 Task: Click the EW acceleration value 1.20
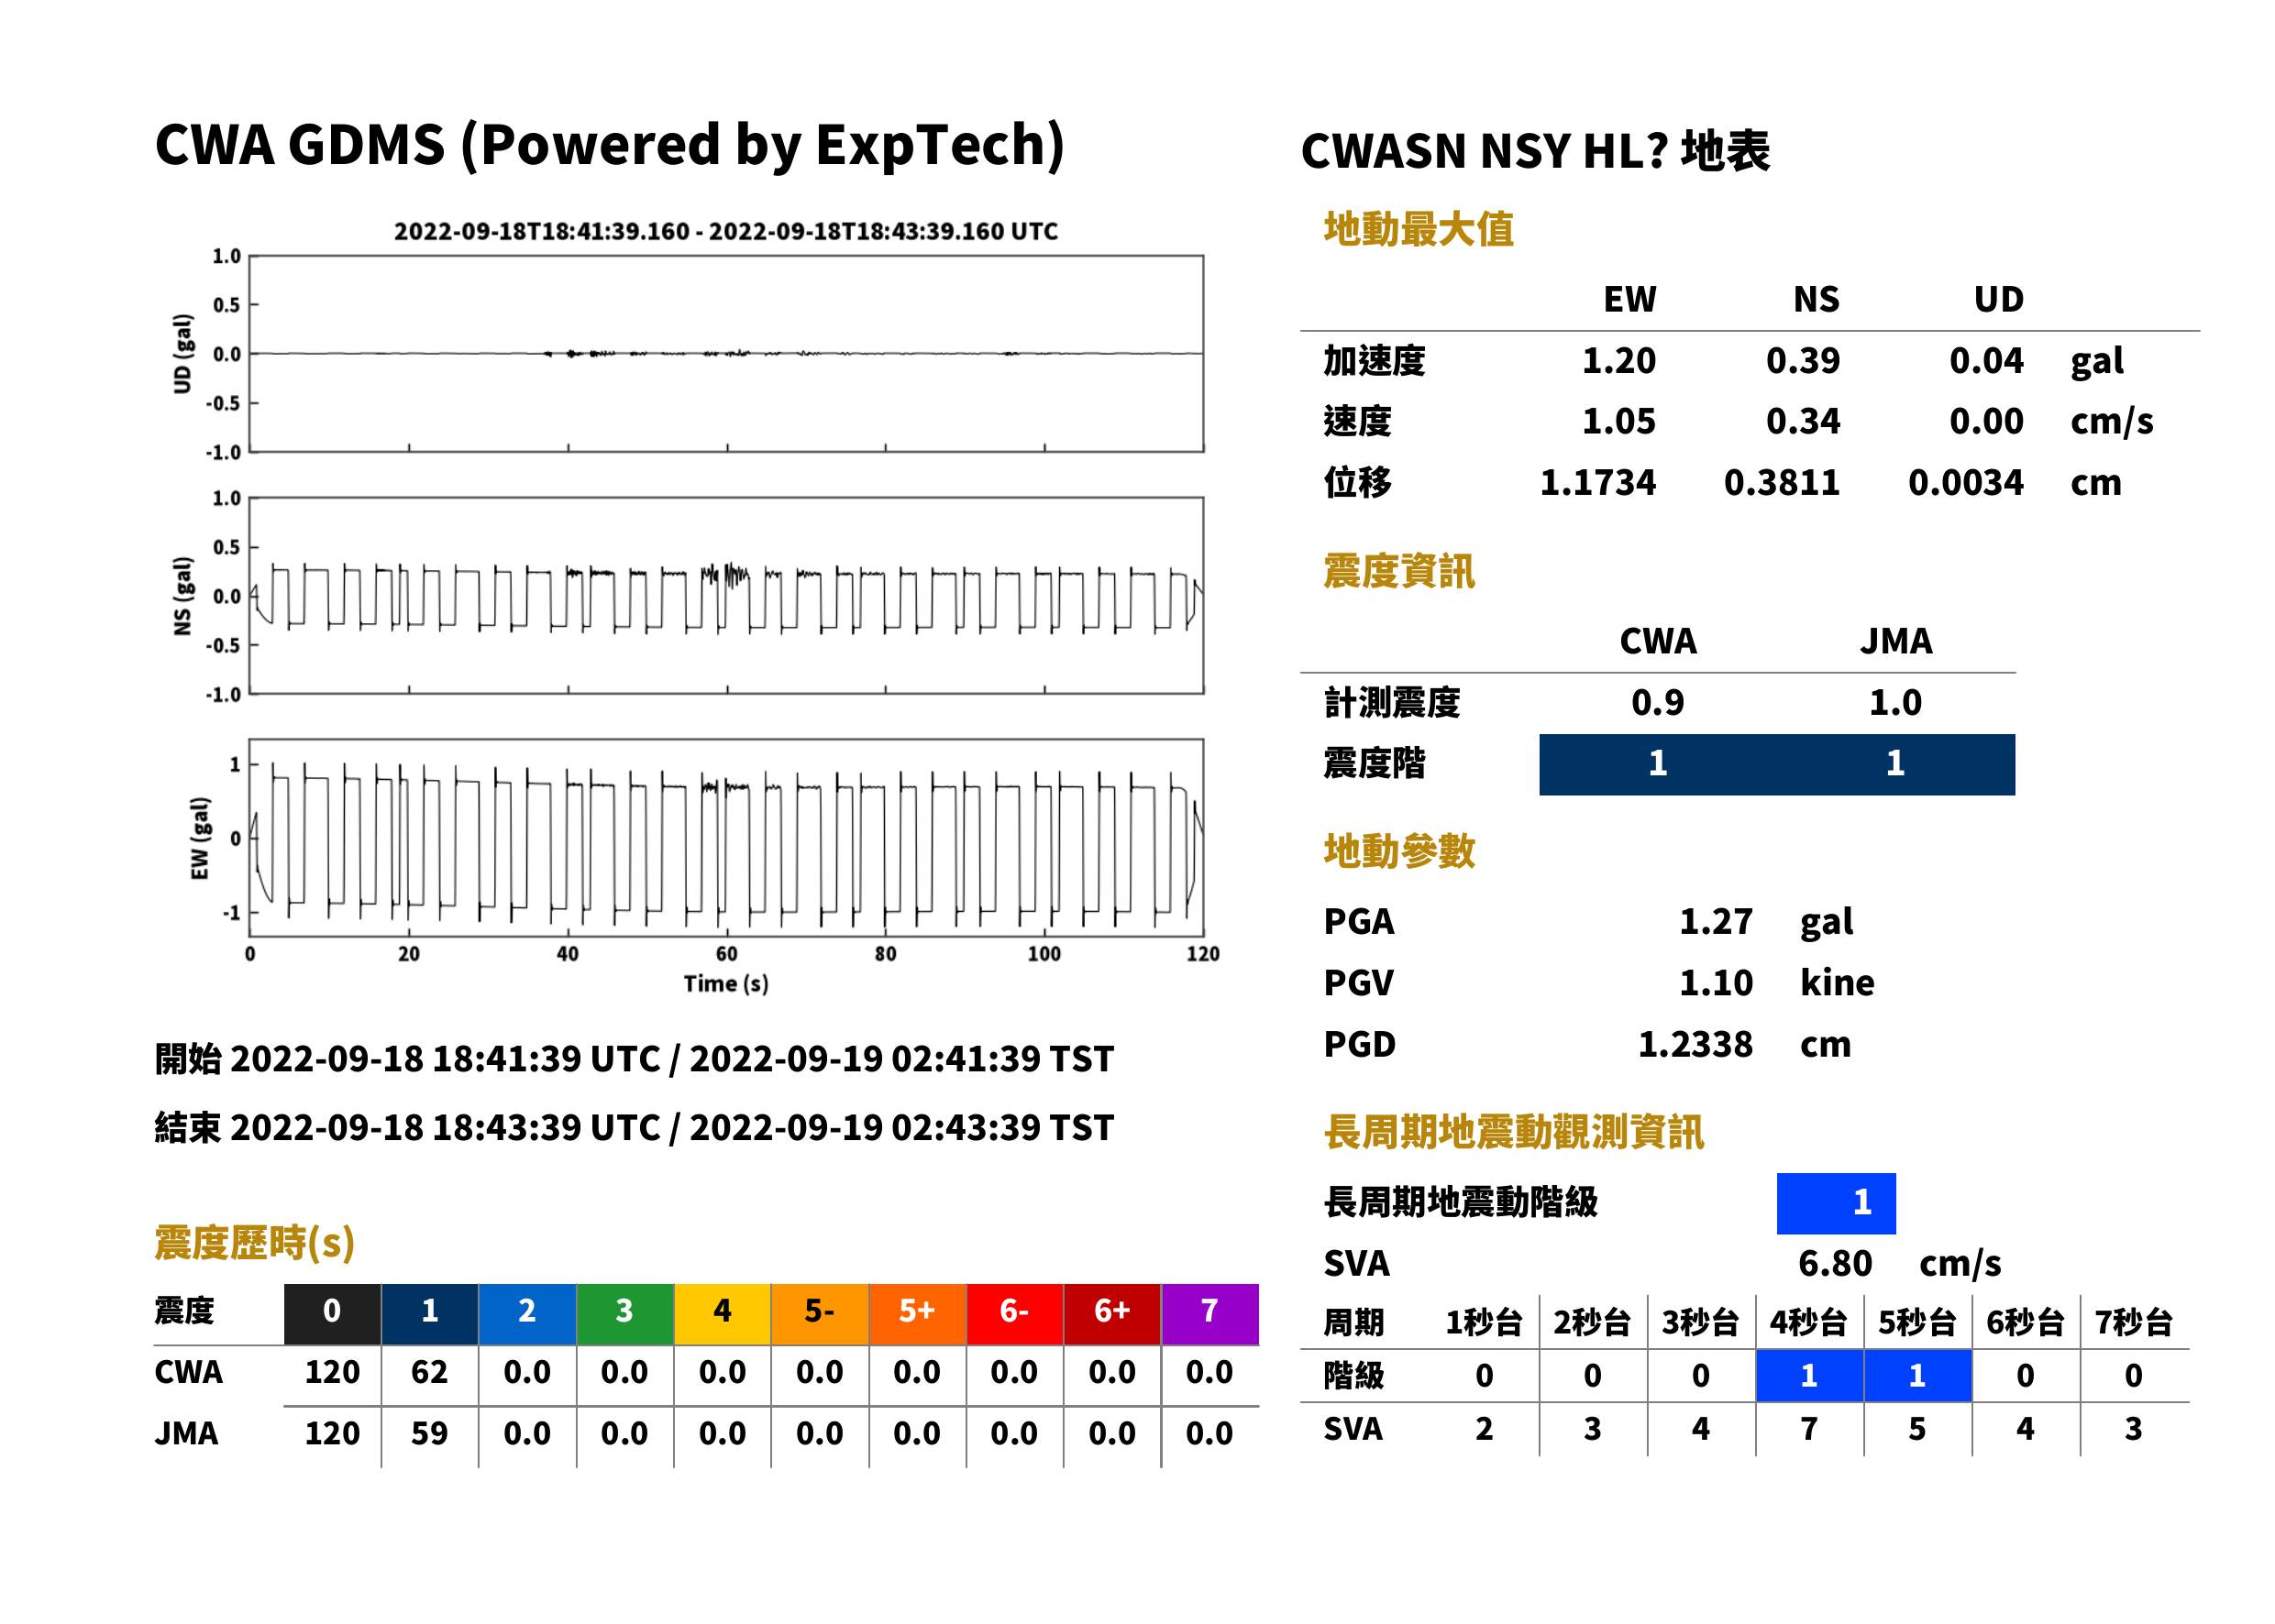[x=1618, y=361]
